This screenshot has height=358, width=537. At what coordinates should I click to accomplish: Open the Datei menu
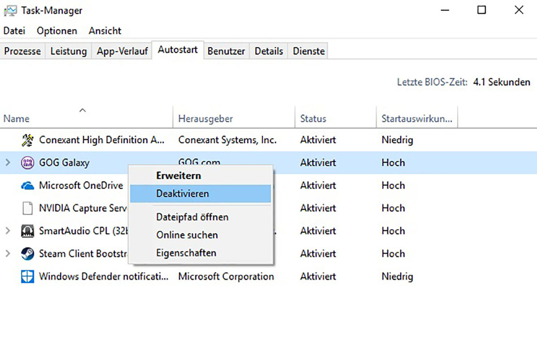click(14, 31)
